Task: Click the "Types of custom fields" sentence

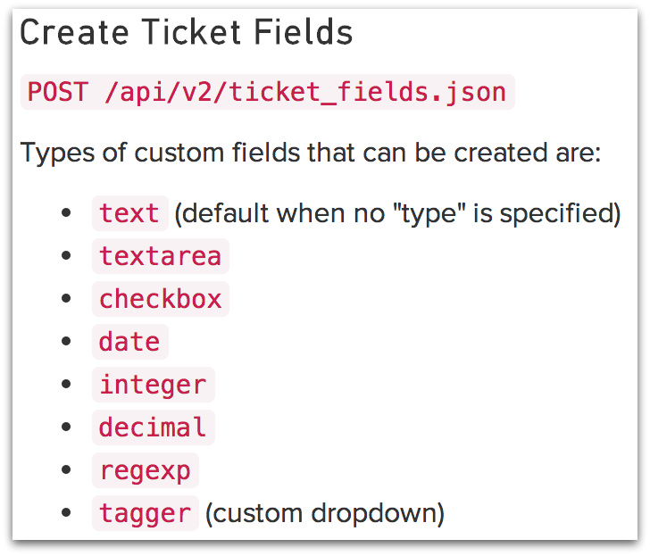Action: coord(311,152)
